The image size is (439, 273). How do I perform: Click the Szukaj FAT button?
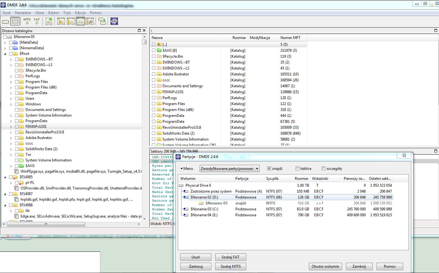tap(231, 257)
